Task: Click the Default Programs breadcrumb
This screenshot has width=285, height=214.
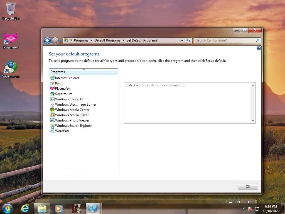Action: pyautogui.click(x=107, y=40)
